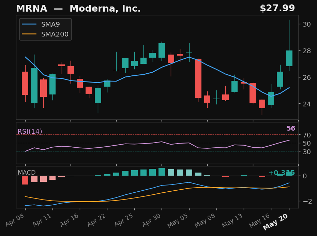317x236 pixels.
Task: Click the MACD value +0.315
Action: point(282,173)
